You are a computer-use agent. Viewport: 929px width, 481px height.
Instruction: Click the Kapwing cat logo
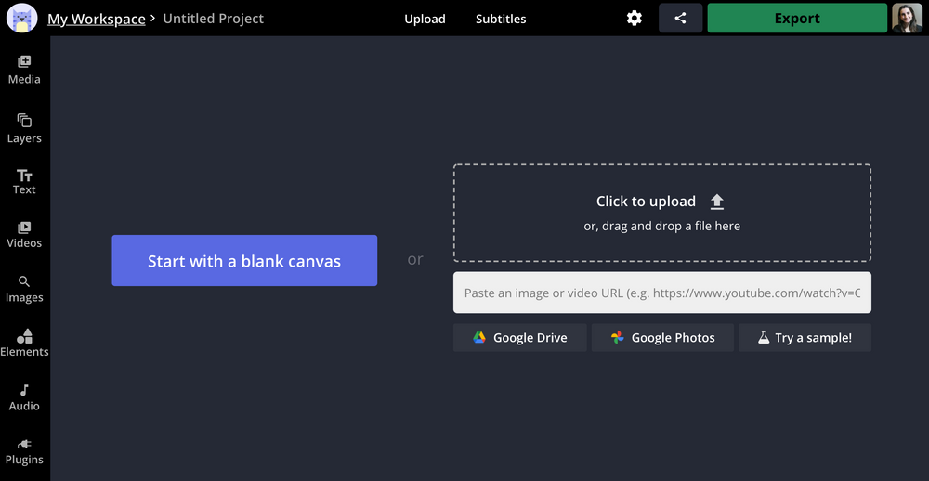pyautogui.click(x=21, y=19)
